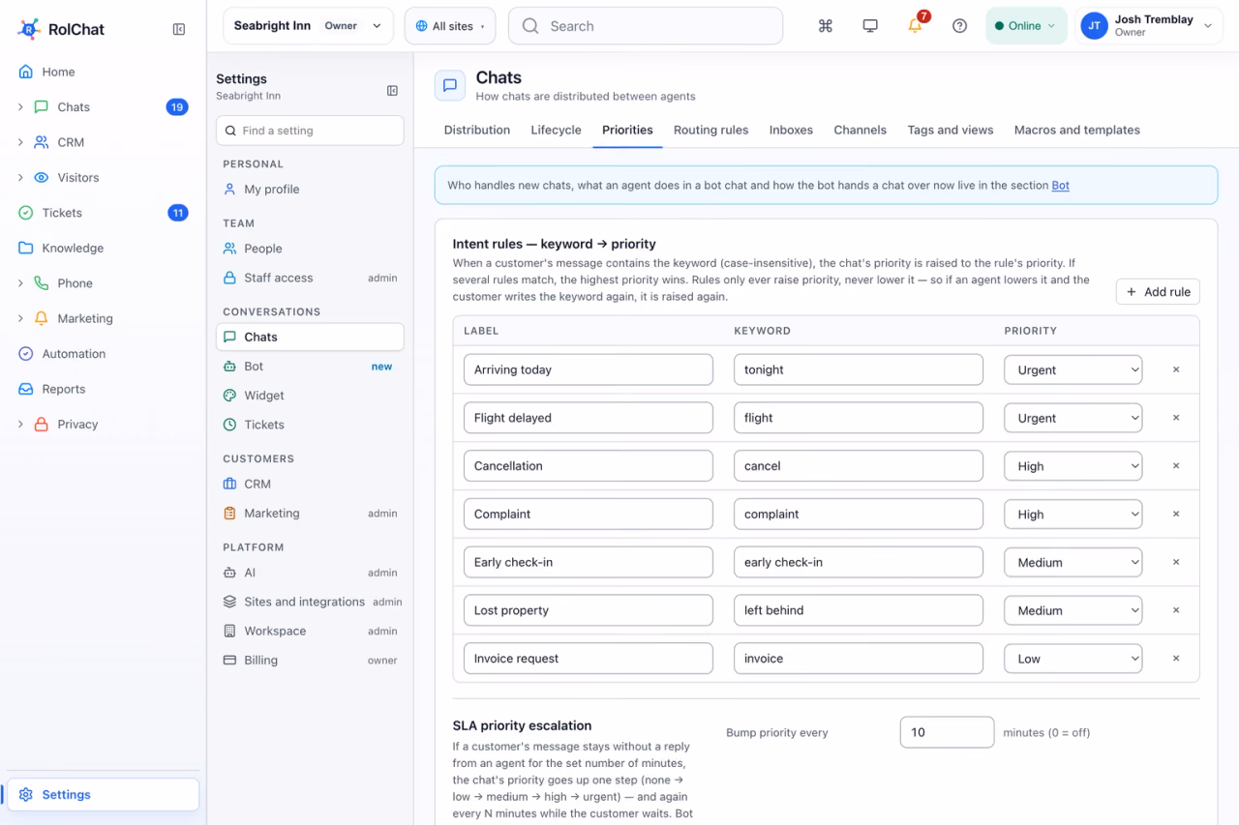Screen dimensions: 1239x825
Task: Open Josh Tremblay account menu
Action: click(1147, 26)
